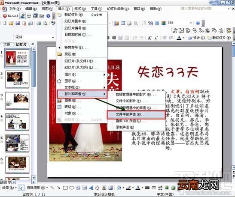Select the Arrow tool in drawing toolbar

pos(58,188)
